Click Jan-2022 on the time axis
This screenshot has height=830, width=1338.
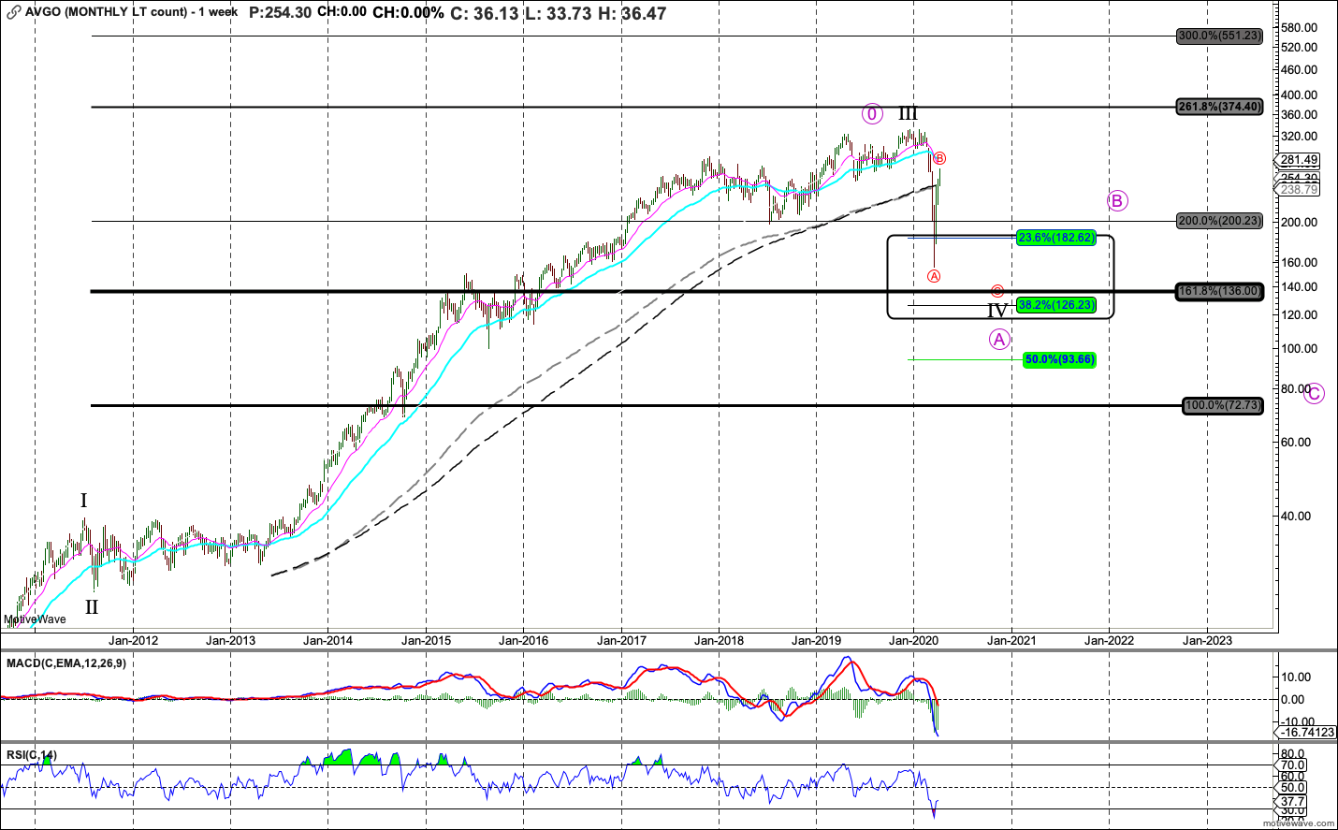1109,641
